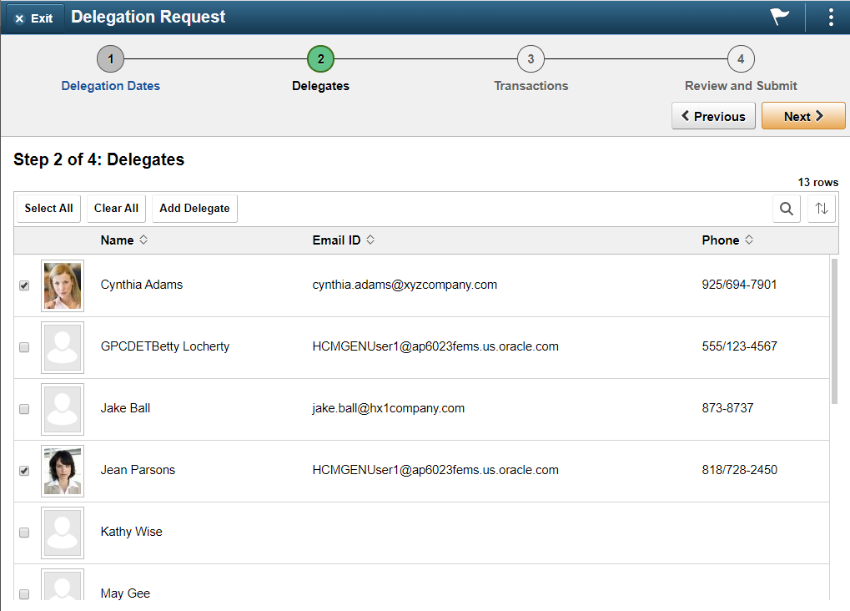The image size is (850, 611).
Task: Open the search icon above the delegate grid
Action: (x=785, y=208)
